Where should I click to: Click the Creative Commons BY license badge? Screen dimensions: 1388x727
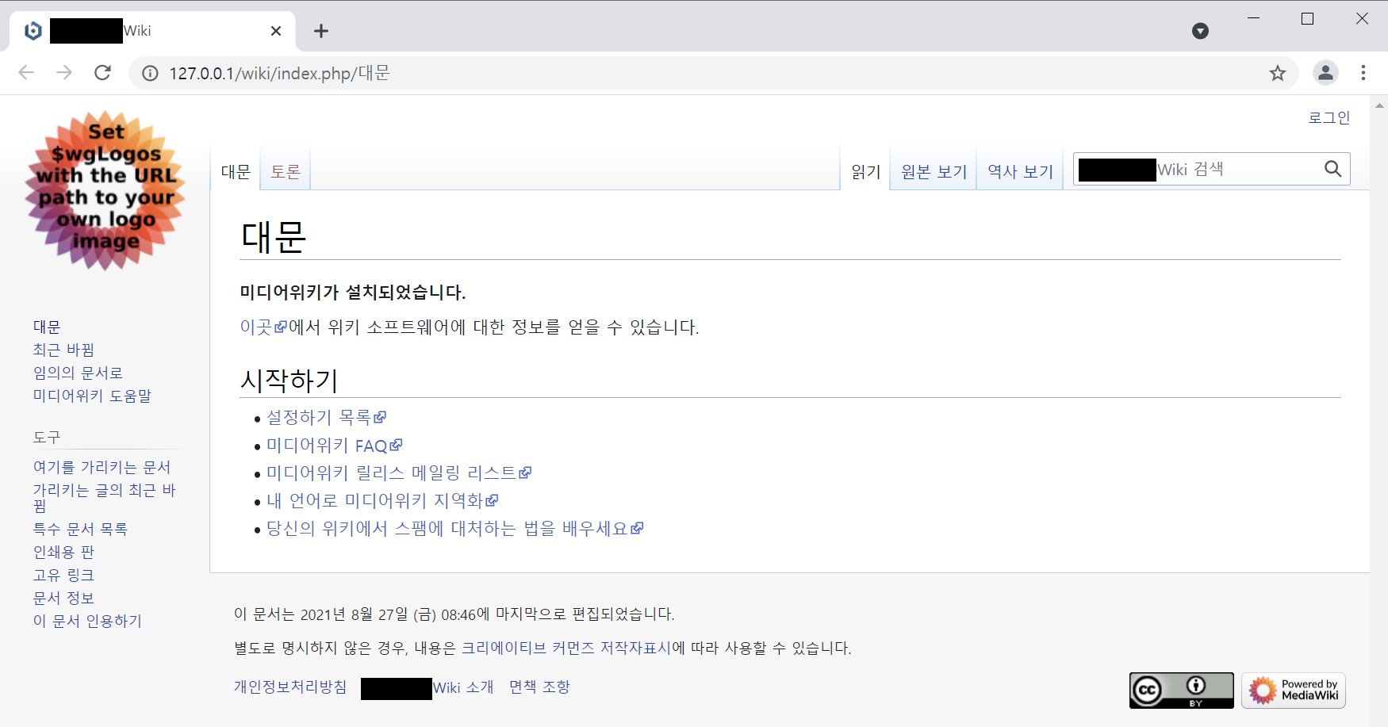click(x=1182, y=691)
